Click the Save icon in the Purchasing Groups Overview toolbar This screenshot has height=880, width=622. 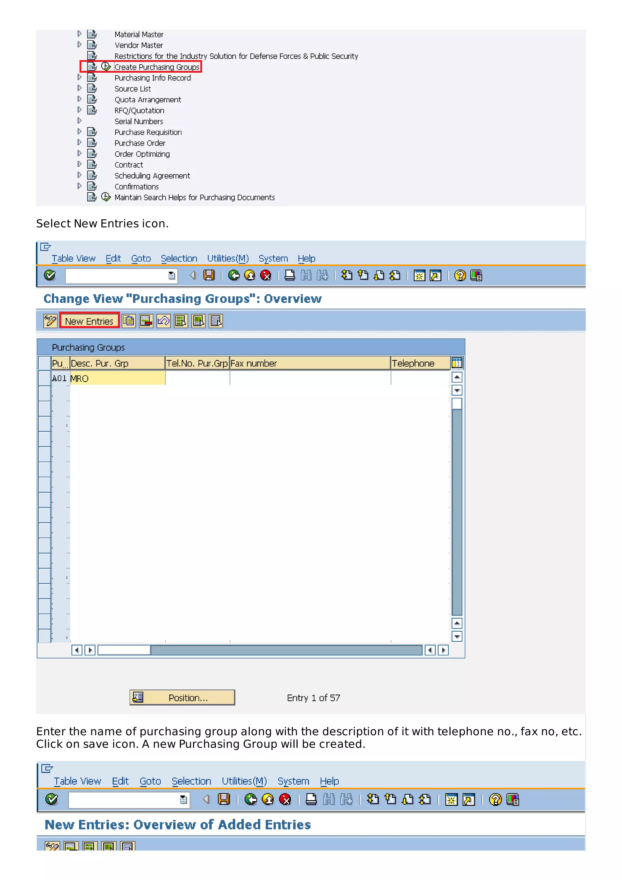pos(209,275)
